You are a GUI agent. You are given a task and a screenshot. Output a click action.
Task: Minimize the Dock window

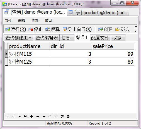tap(115, 3)
